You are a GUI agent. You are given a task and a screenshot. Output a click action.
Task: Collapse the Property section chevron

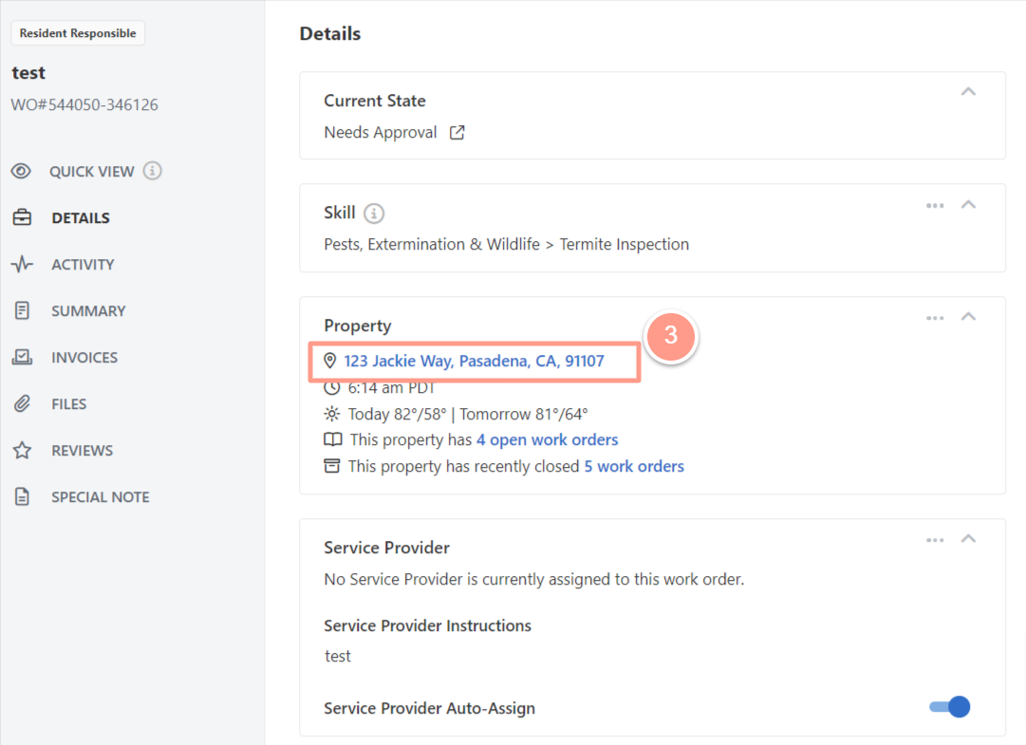coord(968,317)
